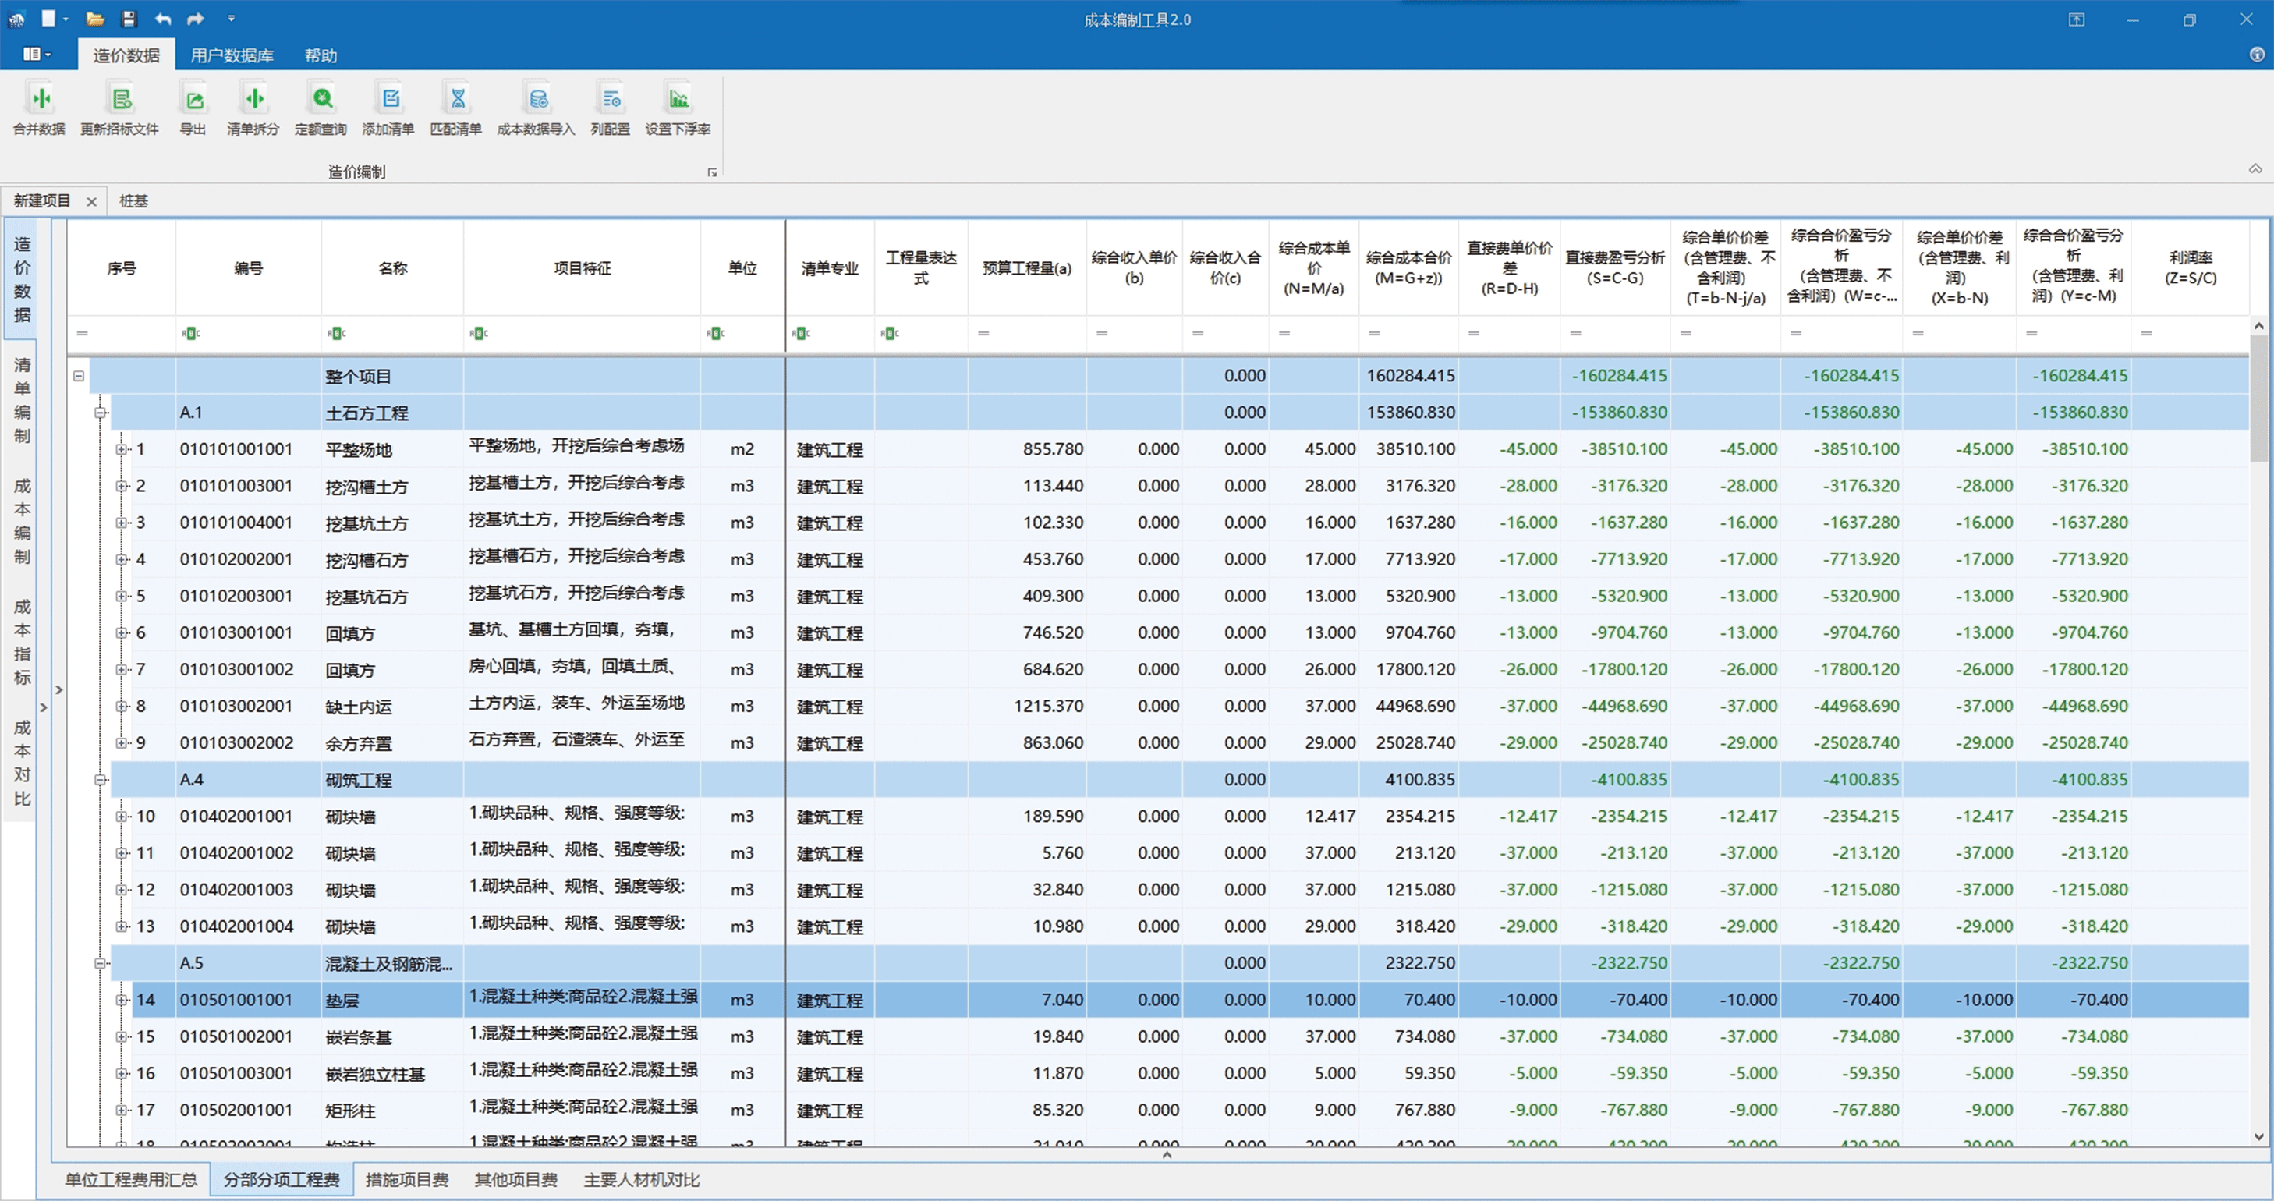
Task: Collapse the A.1 土石方工程 section
Action: coord(101,413)
